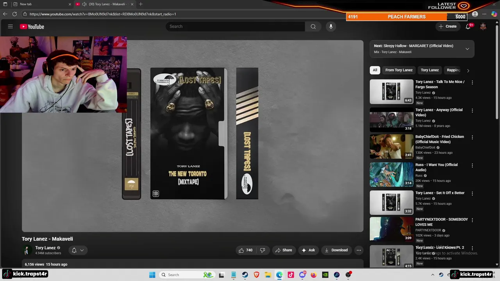Open Microsoft Edge from the taskbar
The image size is (500, 281).
(x=279, y=275)
